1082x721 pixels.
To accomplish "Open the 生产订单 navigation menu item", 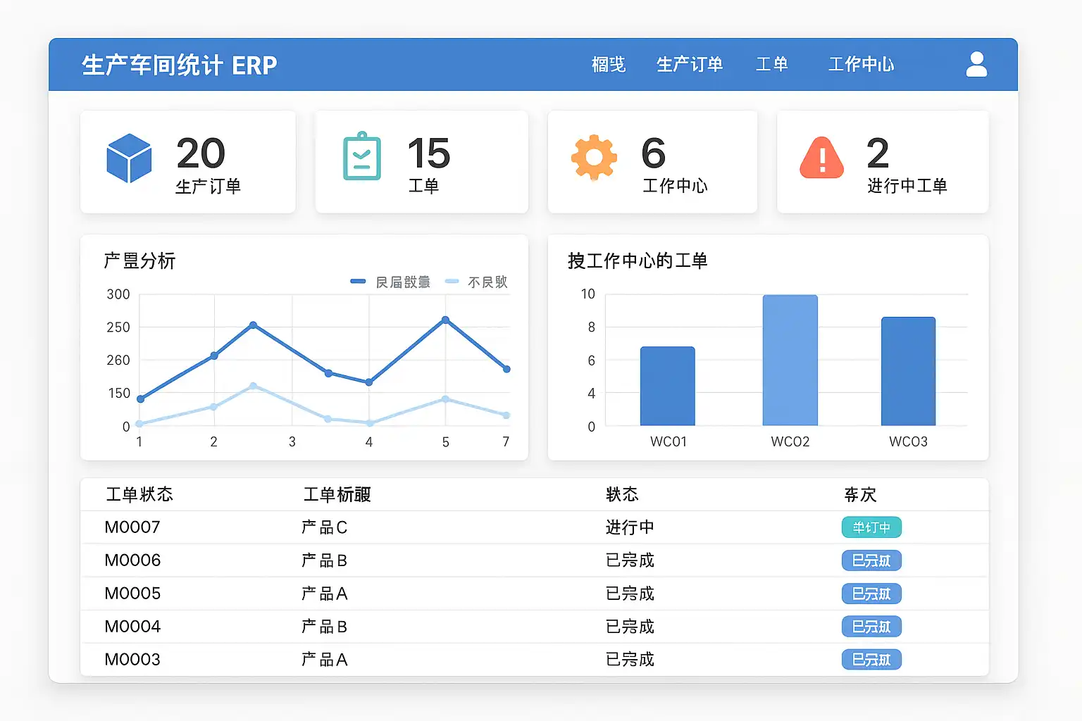I will click(690, 65).
